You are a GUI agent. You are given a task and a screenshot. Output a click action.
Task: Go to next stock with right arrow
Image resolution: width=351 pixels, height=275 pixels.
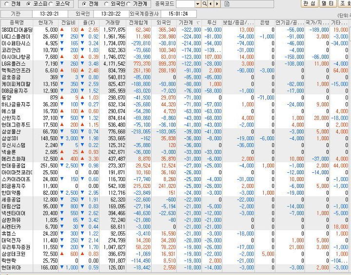click(x=217, y=4)
